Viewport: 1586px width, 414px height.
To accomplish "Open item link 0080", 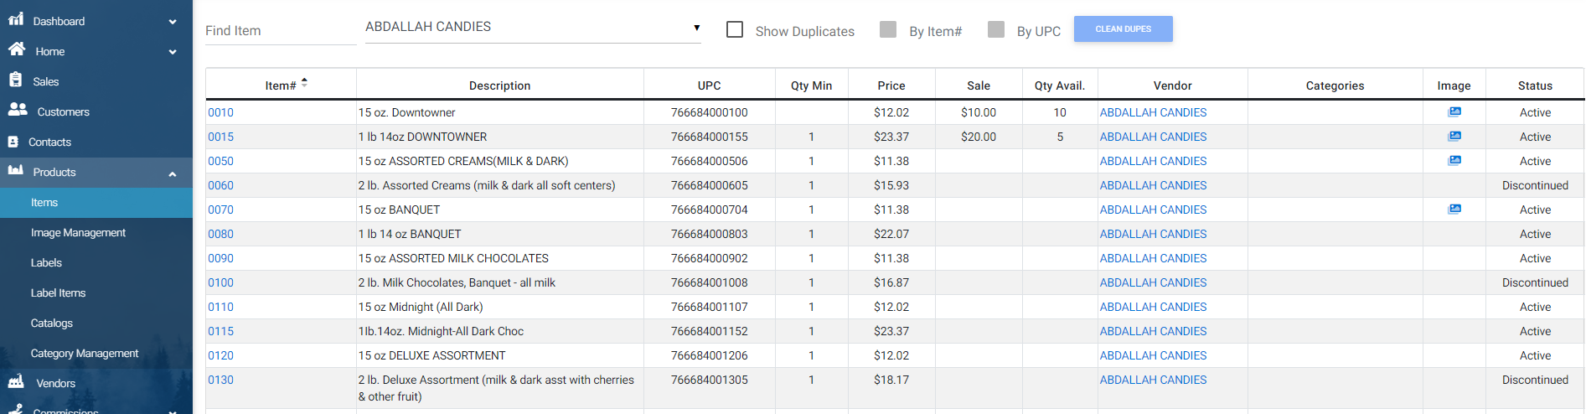I will click(220, 234).
